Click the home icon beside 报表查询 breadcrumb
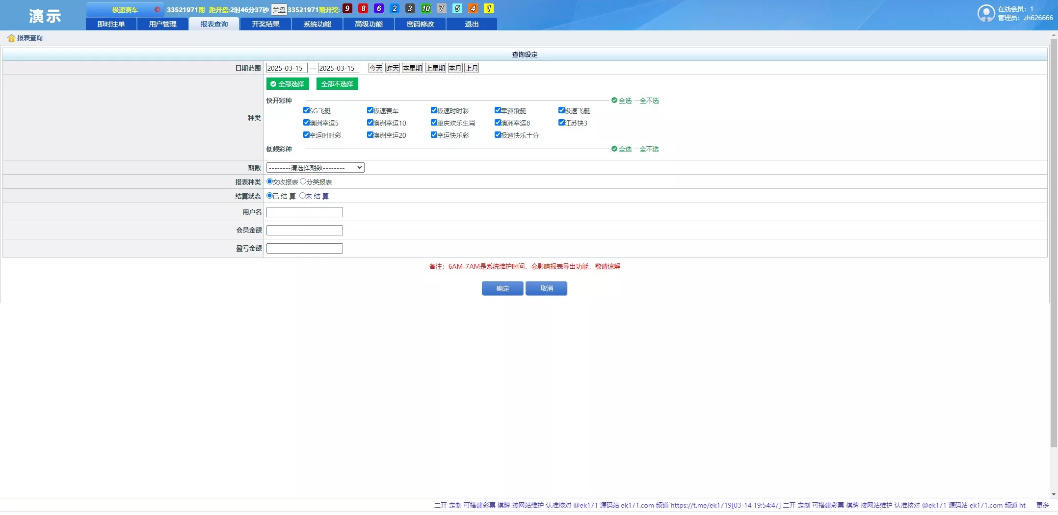Viewport: 1058px width, 515px height. [x=11, y=38]
